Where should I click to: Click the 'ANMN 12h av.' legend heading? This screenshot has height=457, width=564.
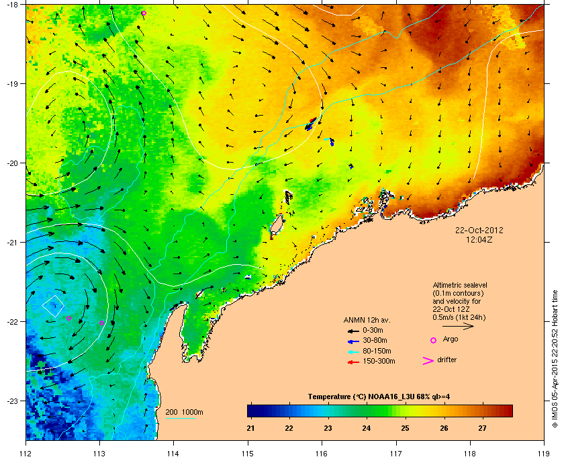pos(367,320)
